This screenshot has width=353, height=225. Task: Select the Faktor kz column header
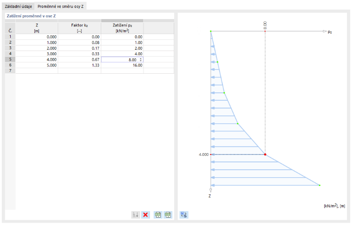pyautogui.click(x=79, y=28)
